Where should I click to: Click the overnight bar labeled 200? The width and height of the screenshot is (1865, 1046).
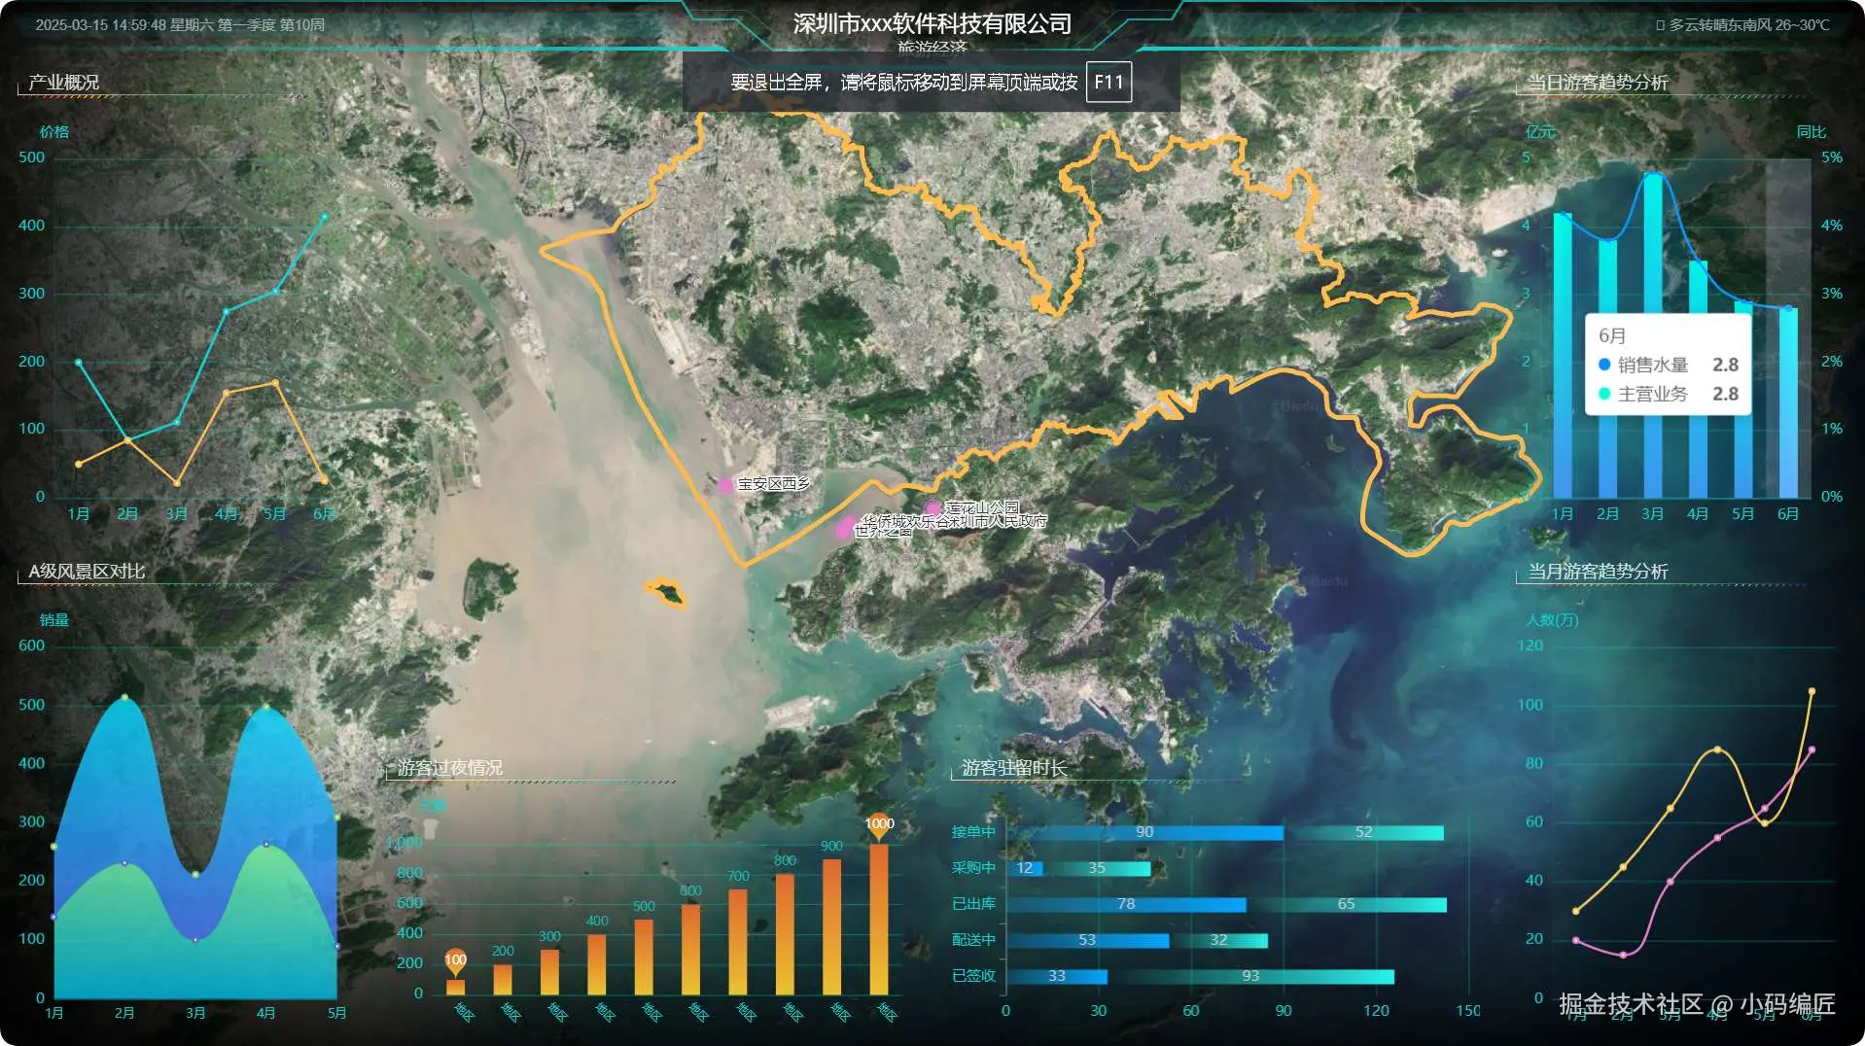click(x=503, y=979)
